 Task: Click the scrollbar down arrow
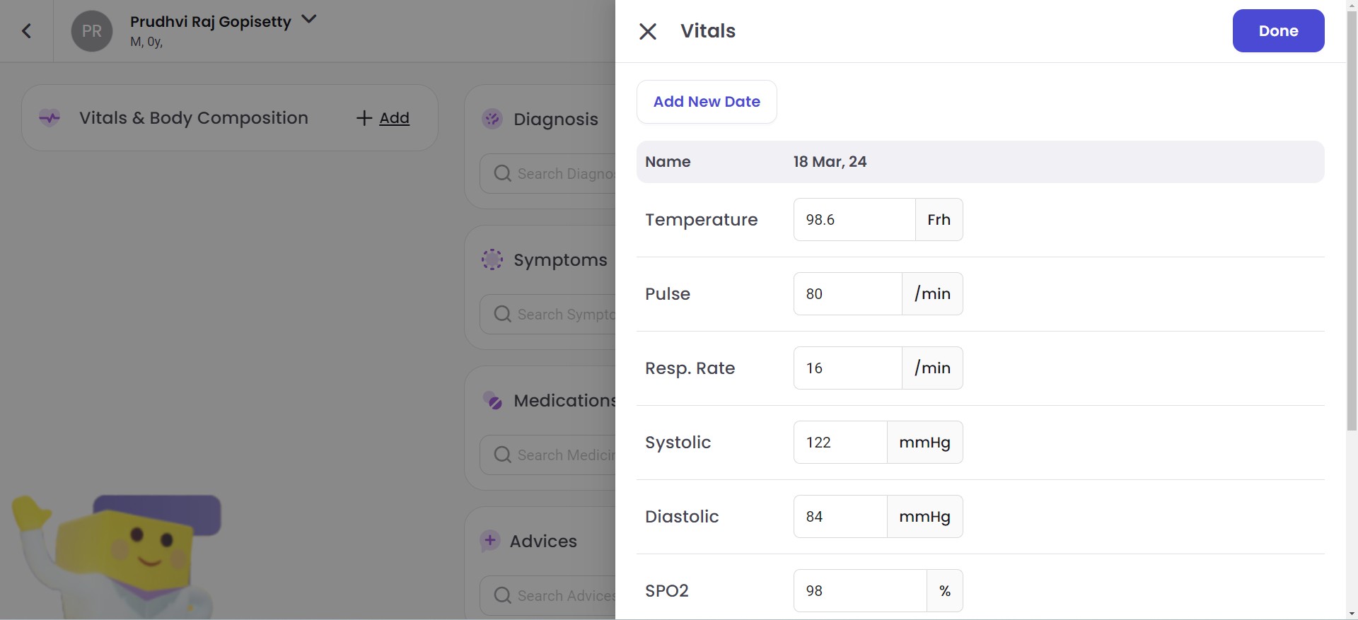pos(1352,614)
